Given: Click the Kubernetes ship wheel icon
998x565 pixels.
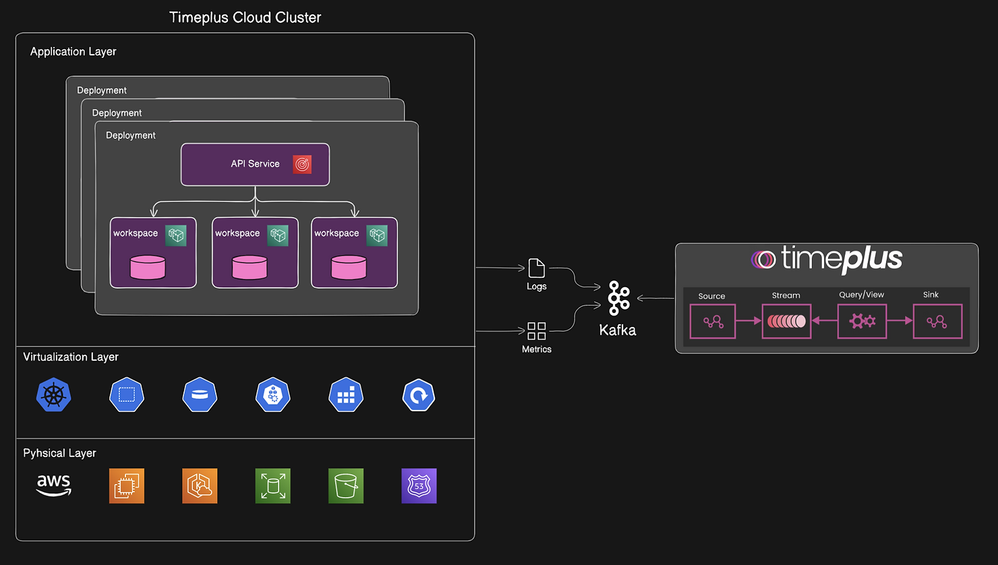Looking at the screenshot, I should (x=54, y=395).
